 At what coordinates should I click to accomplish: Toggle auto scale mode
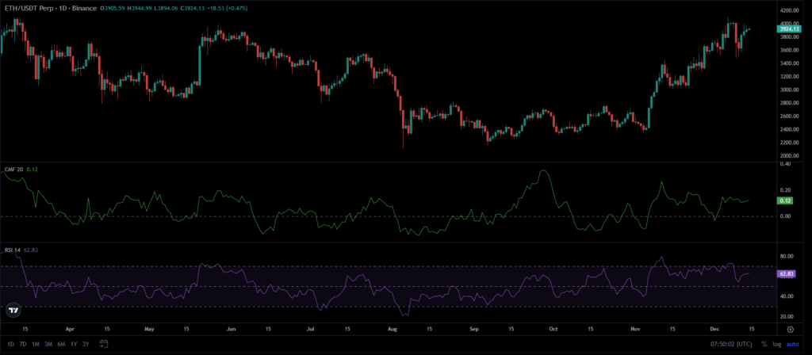[x=792, y=344]
